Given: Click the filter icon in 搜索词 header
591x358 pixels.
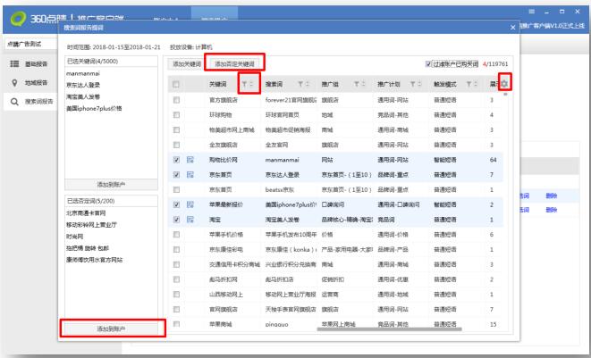Looking at the screenshot, I should 300,83.
